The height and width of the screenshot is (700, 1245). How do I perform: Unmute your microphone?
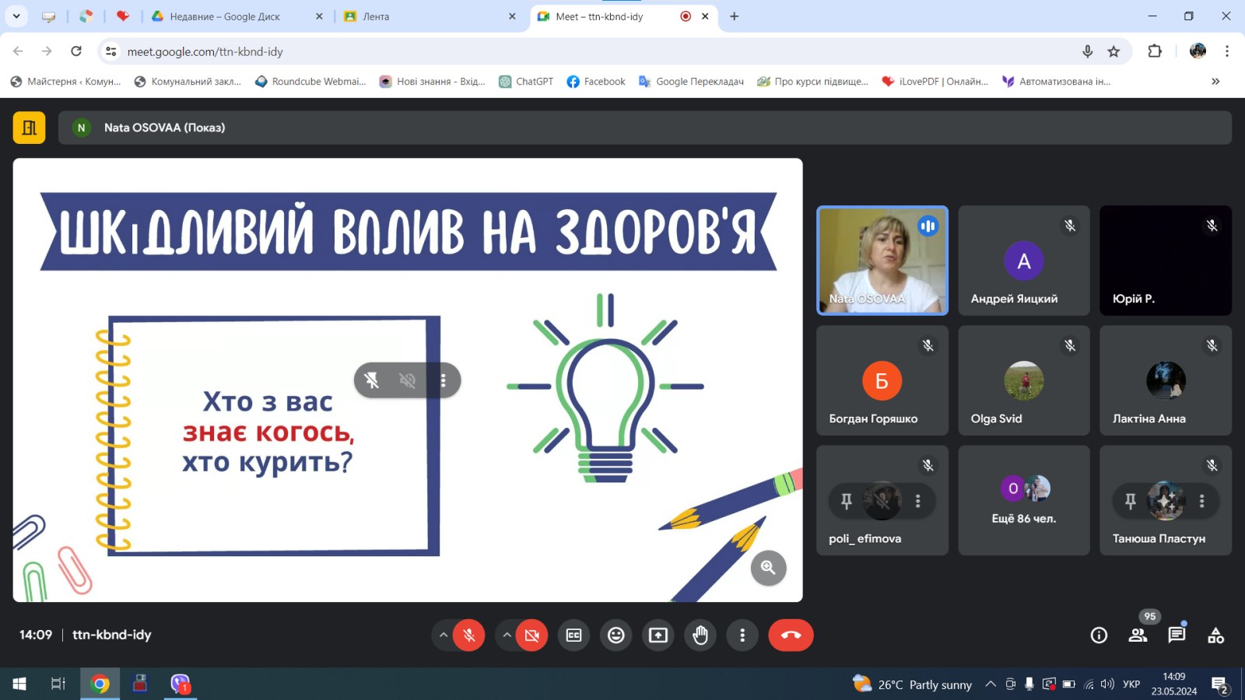(x=469, y=635)
